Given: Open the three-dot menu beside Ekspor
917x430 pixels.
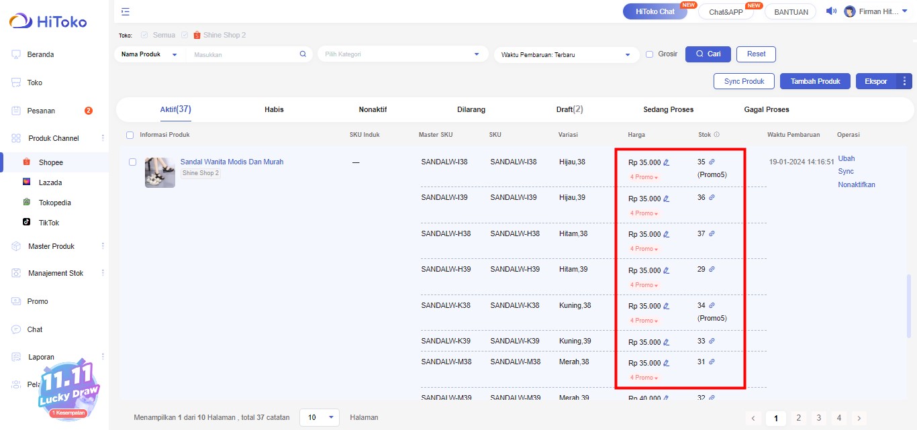Looking at the screenshot, I should coord(905,81).
